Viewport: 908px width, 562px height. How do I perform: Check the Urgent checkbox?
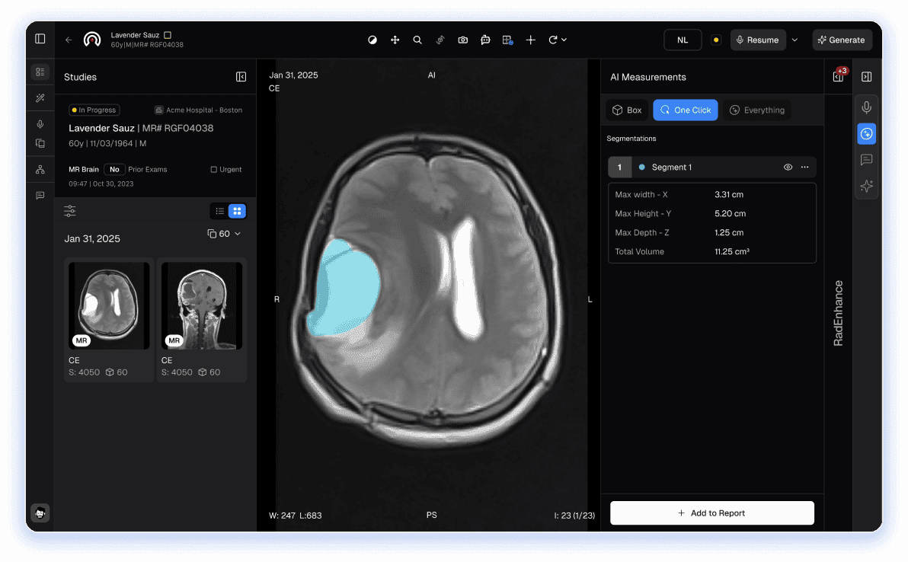[x=213, y=170]
